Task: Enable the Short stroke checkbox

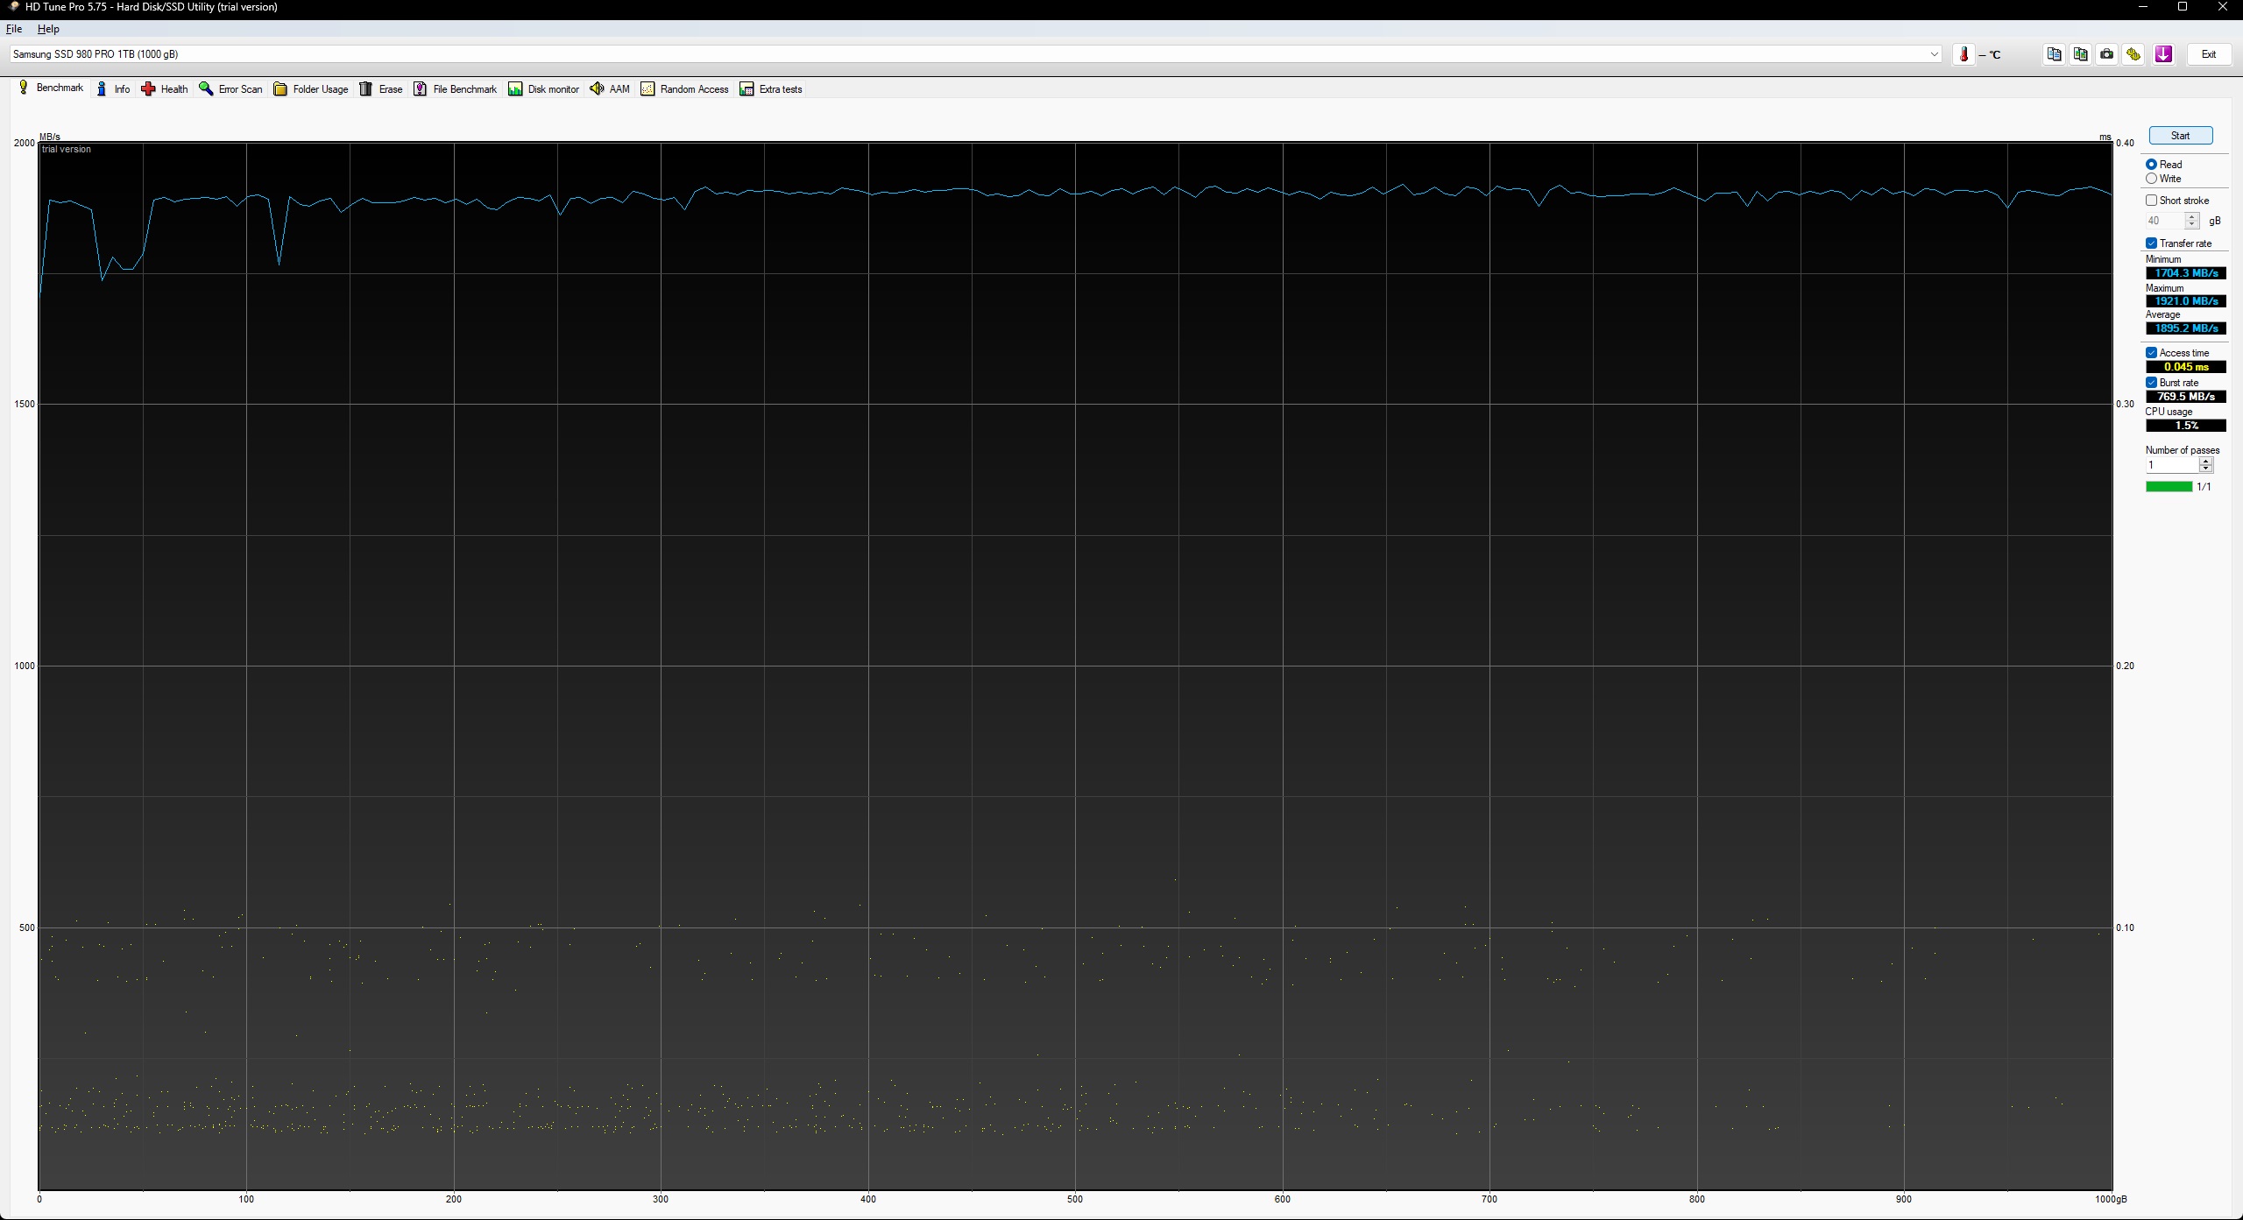Action: [2151, 201]
